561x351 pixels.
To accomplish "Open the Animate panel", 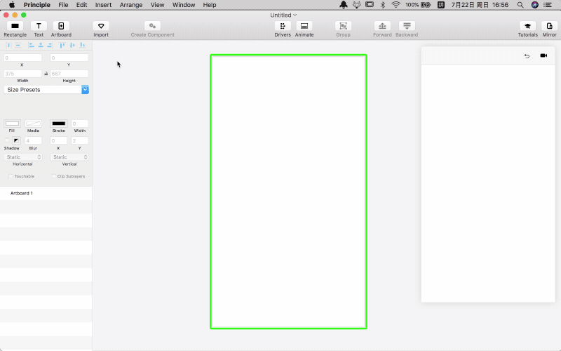I will click(x=304, y=26).
